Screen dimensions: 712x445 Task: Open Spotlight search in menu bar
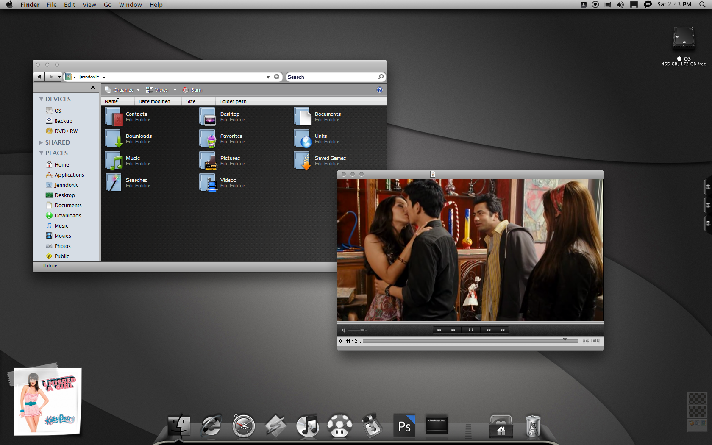[702, 4]
